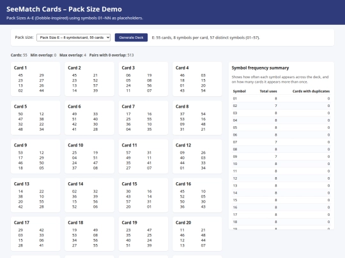Click the 'Card 5' heading
The height and width of the screenshot is (258, 345).
pos(20,106)
